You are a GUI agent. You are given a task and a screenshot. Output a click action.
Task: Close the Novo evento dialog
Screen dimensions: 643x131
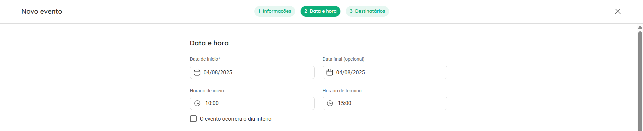[618, 11]
